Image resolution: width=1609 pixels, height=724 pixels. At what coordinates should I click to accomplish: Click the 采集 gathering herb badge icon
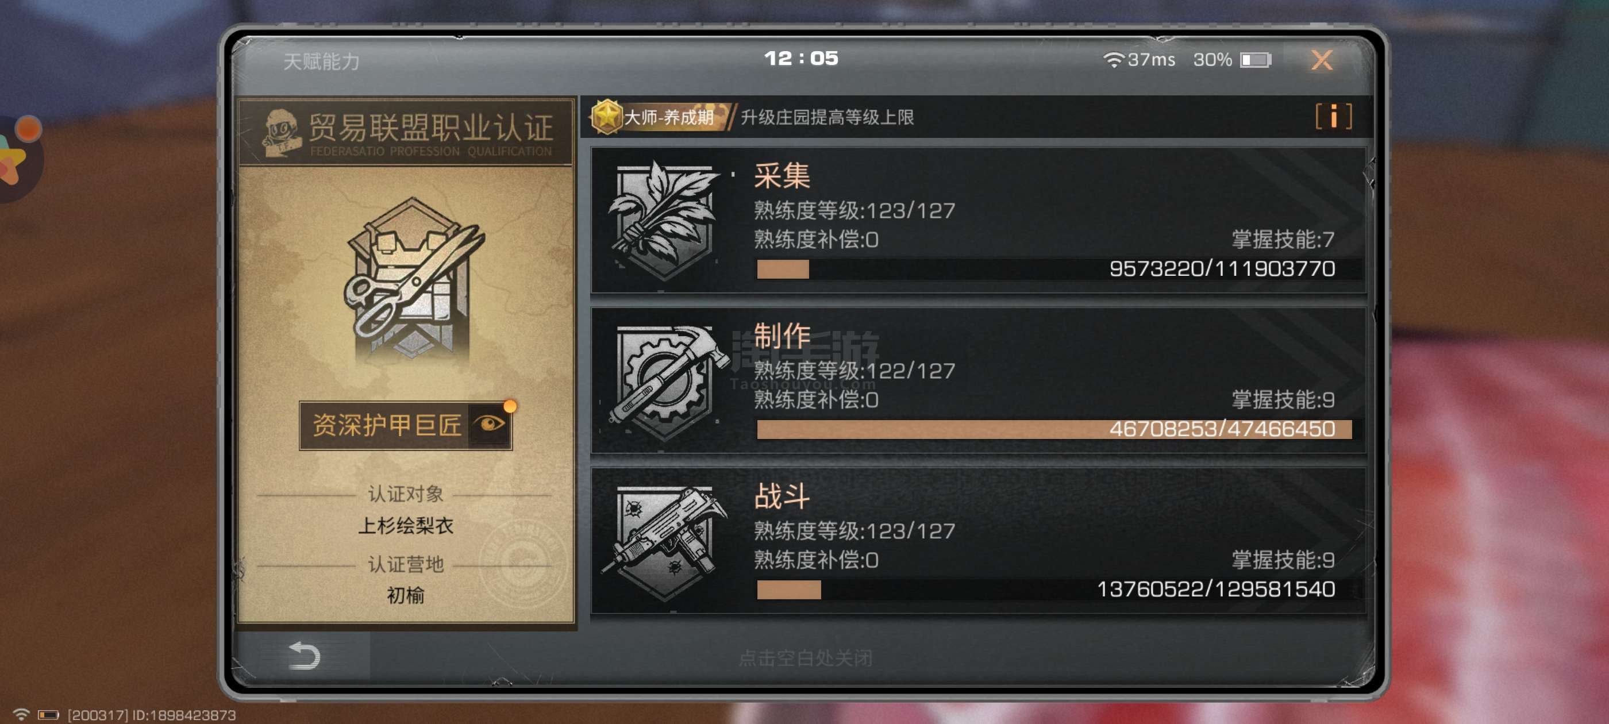[664, 221]
